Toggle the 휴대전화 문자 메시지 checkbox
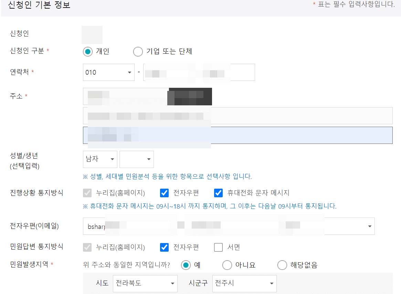The width and height of the screenshot is (401, 294). tap(218, 193)
